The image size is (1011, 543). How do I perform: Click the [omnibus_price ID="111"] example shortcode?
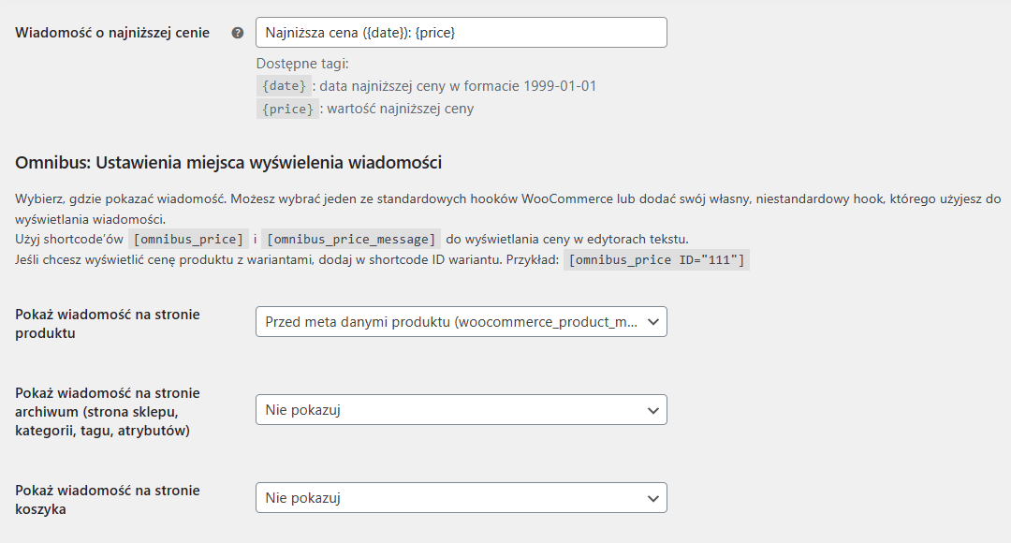[x=656, y=260]
